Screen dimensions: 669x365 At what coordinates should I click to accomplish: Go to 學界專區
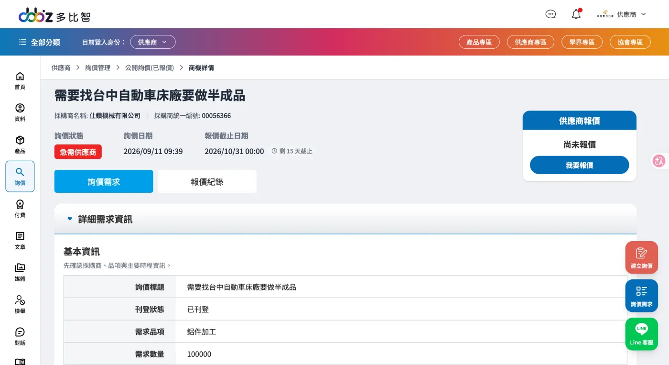coord(582,42)
